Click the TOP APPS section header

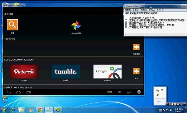pos(10,39)
